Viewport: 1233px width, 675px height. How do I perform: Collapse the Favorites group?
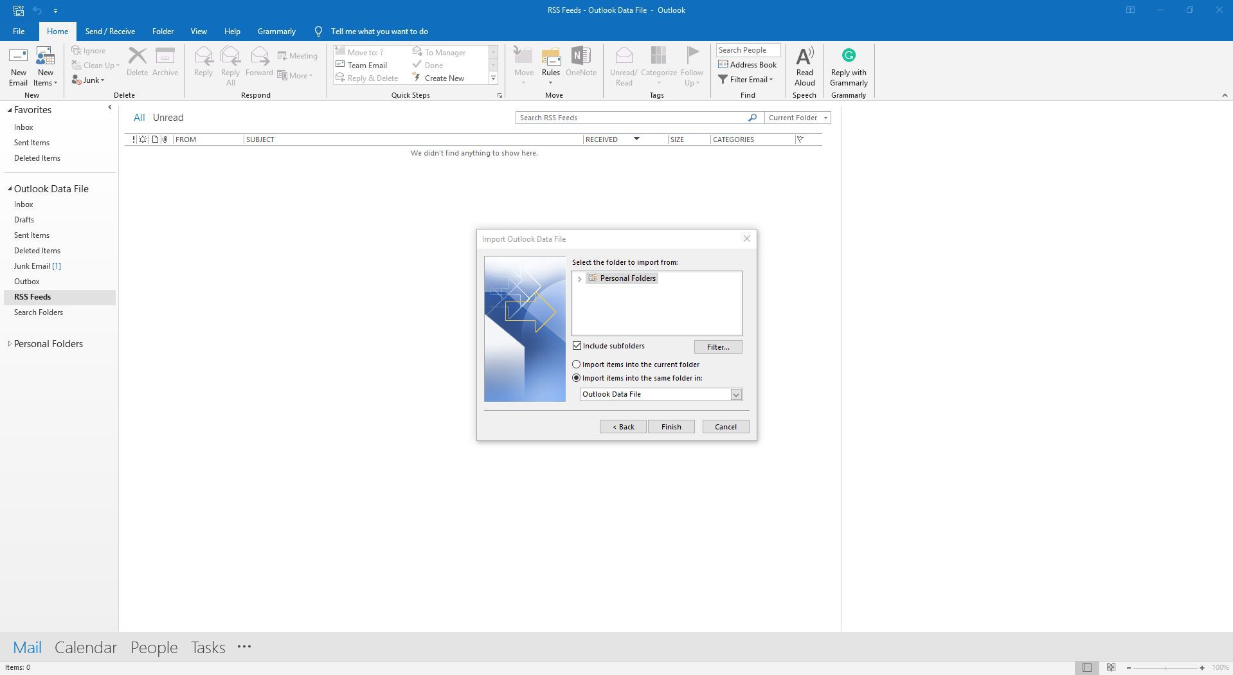point(10,111)
